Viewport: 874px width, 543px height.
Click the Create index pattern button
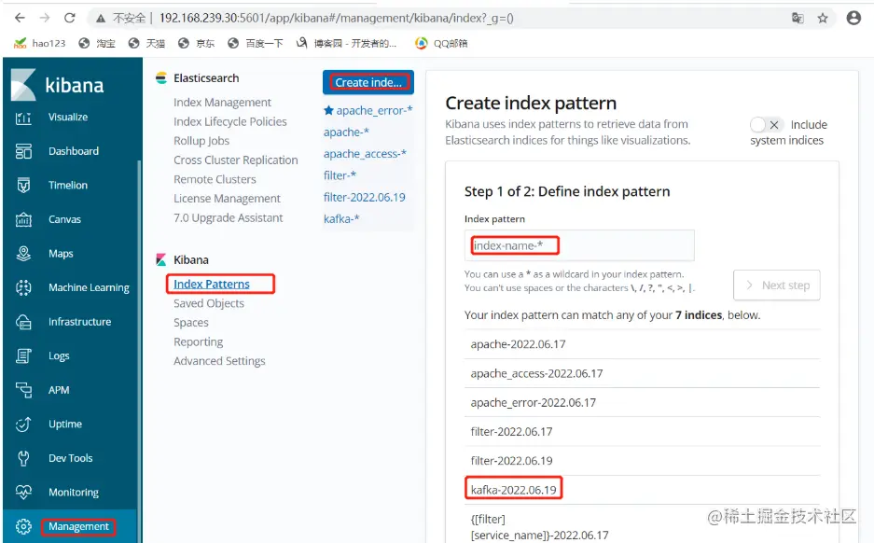pyautogui.click(x=368, y=82)
